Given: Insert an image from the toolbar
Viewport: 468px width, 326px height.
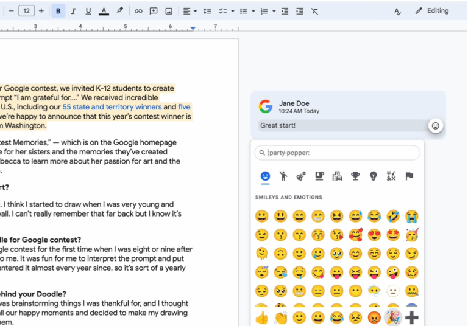Looking at the screenshot, I should (169, 11).
